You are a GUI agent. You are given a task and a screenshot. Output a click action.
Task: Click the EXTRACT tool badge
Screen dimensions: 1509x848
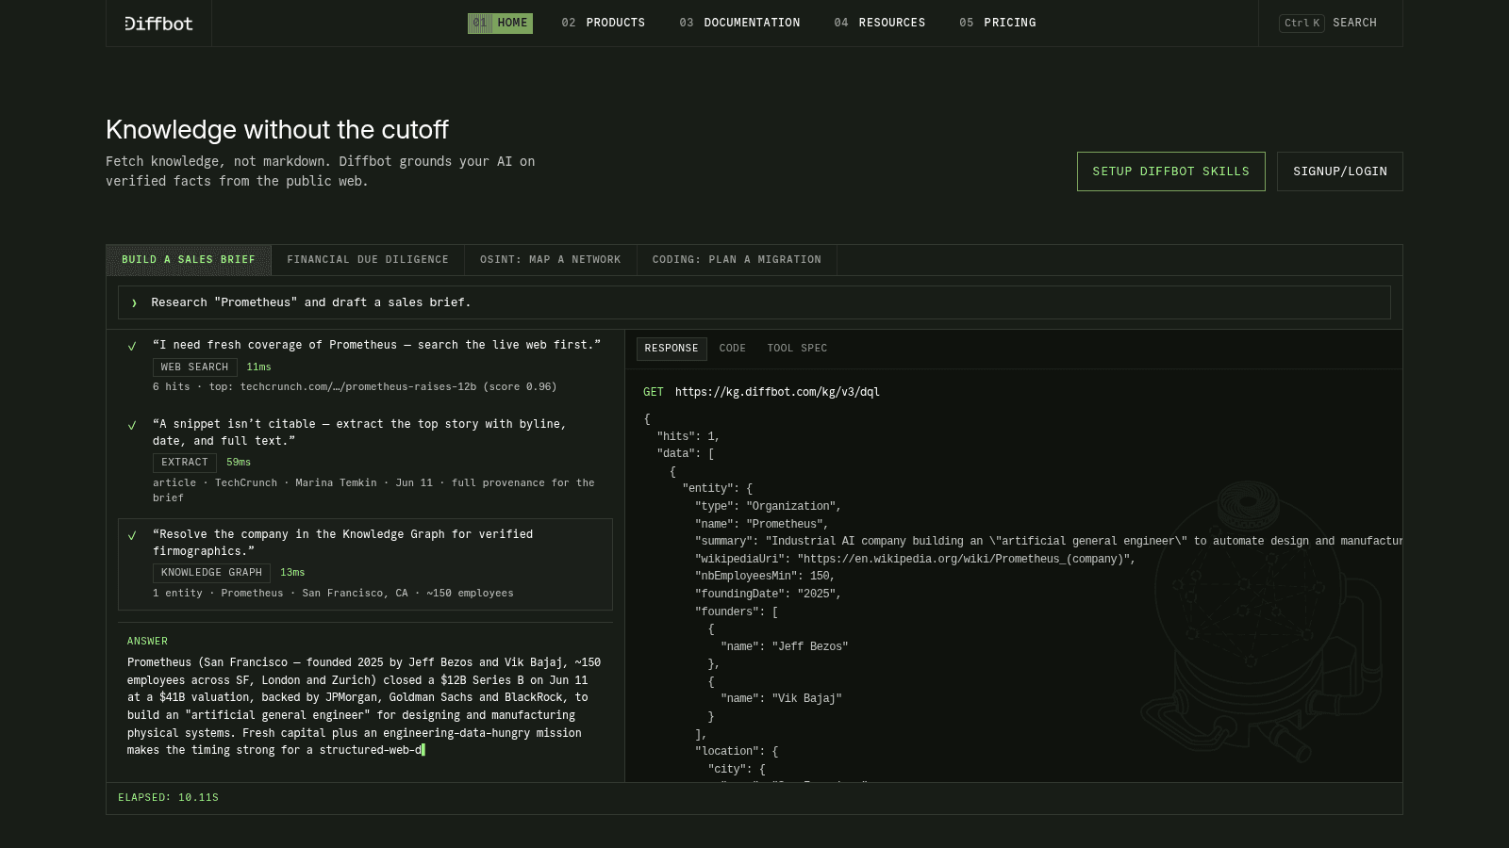185,463
